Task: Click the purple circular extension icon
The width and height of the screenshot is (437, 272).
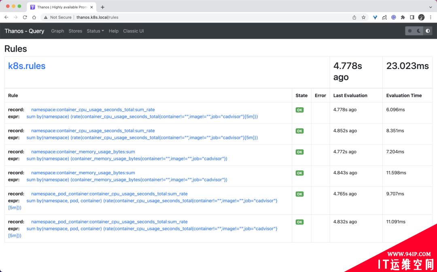Action: 394,17
